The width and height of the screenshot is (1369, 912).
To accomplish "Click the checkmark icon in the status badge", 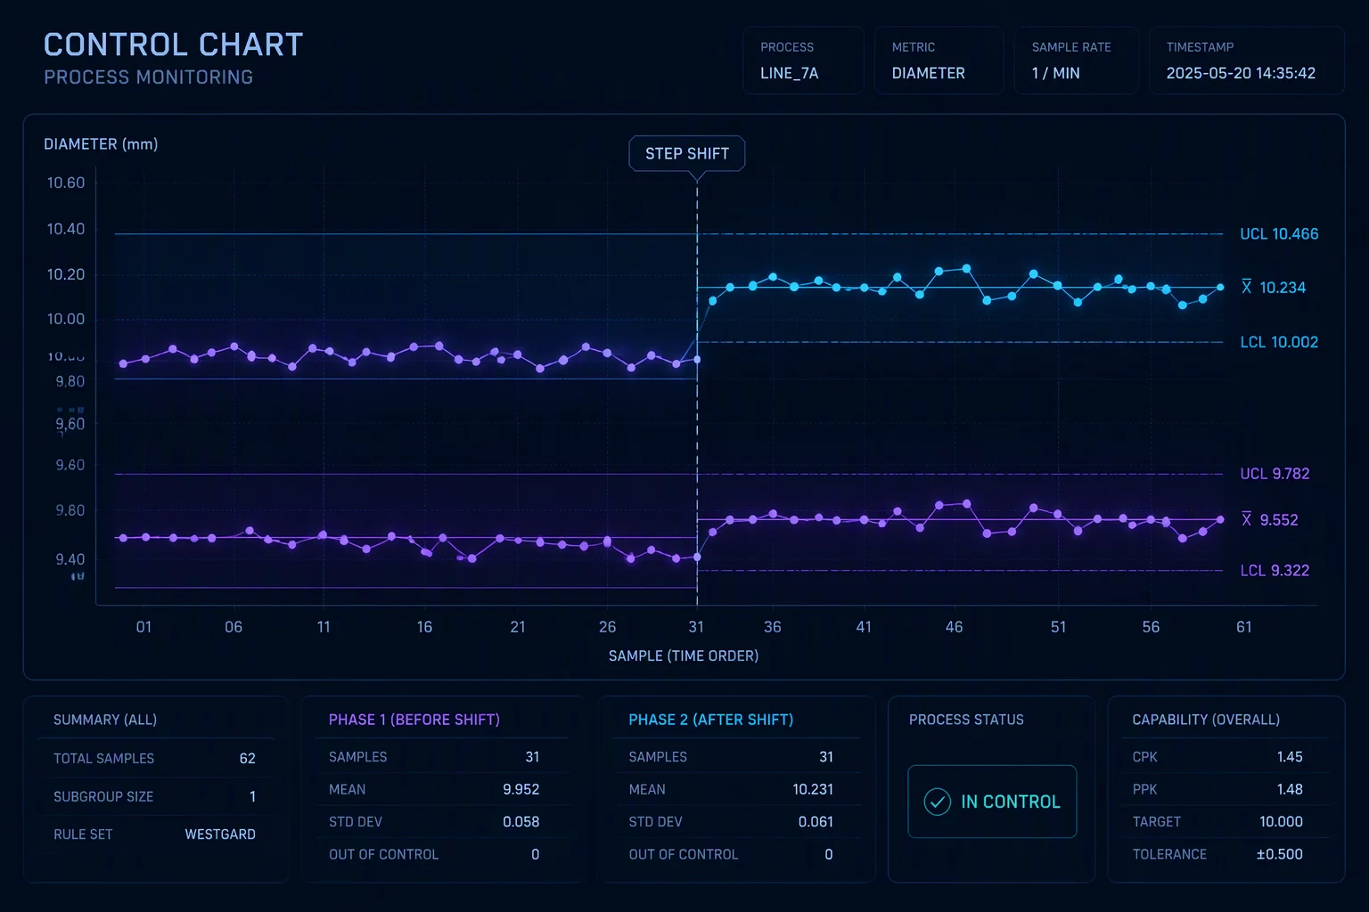I will (937, 802).
